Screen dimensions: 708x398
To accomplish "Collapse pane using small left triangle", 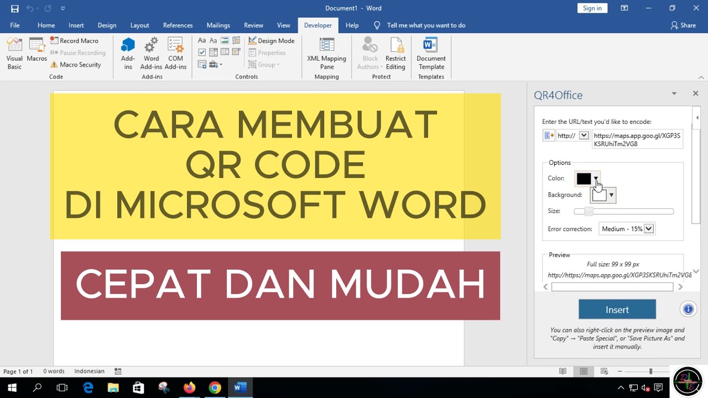I will (697, 118).
